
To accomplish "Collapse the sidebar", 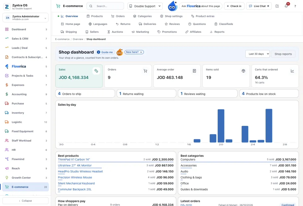I will [x=26, y=201].
